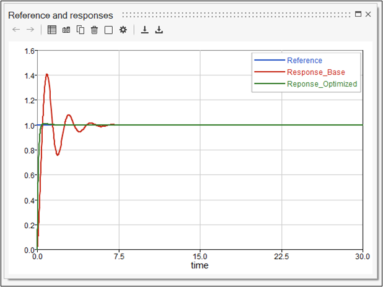Click the copy icon in the toolbar
Image resolution: width=383 pixels, height=287 pixels.
point(81,30)
